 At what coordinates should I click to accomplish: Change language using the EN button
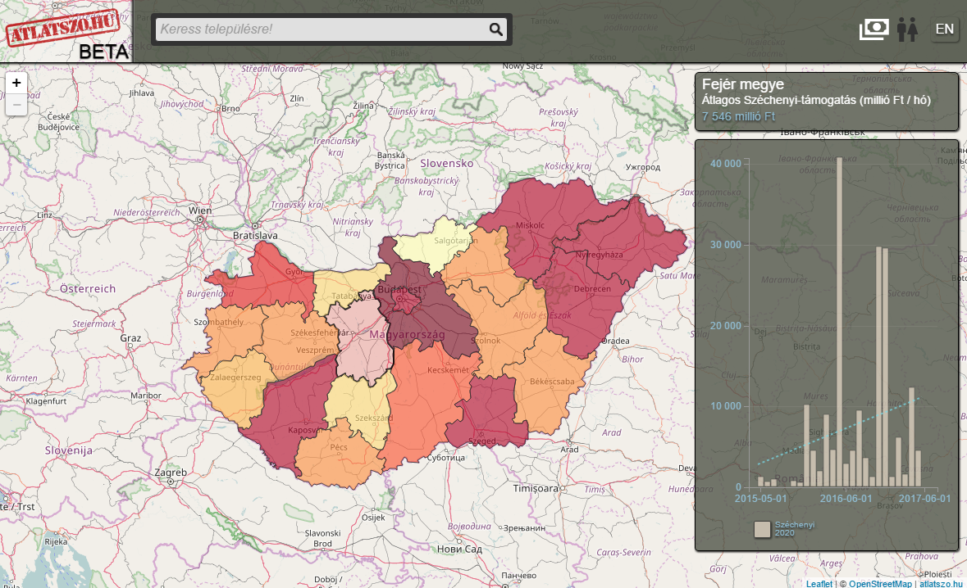(x=945, y=29)
